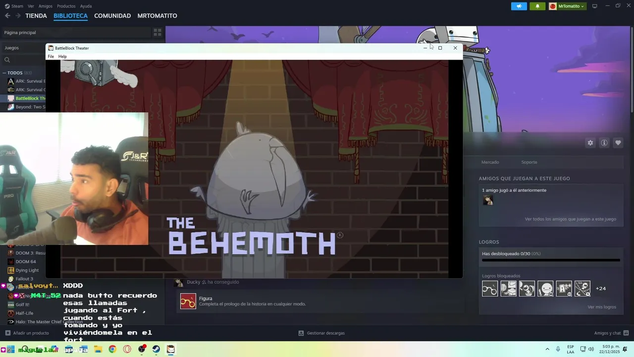
Task: Click Ver mis logros link
Action: pyautogui.click(x=602, y=307)
